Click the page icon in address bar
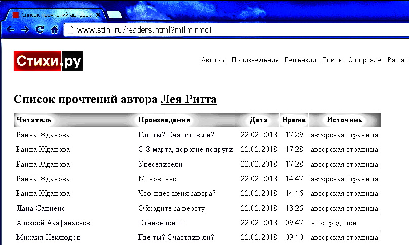This screenshot has height=245, width=409. [70, 30]
